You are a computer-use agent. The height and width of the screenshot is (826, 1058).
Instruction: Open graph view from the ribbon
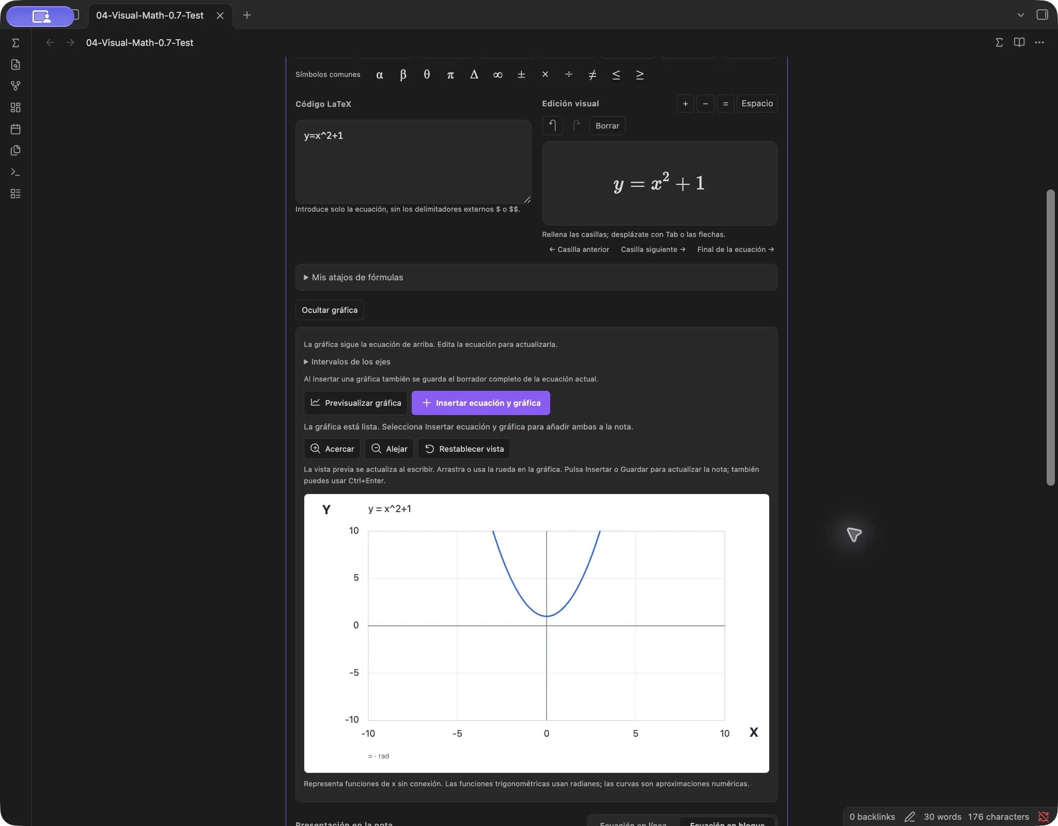click(15, 86)
